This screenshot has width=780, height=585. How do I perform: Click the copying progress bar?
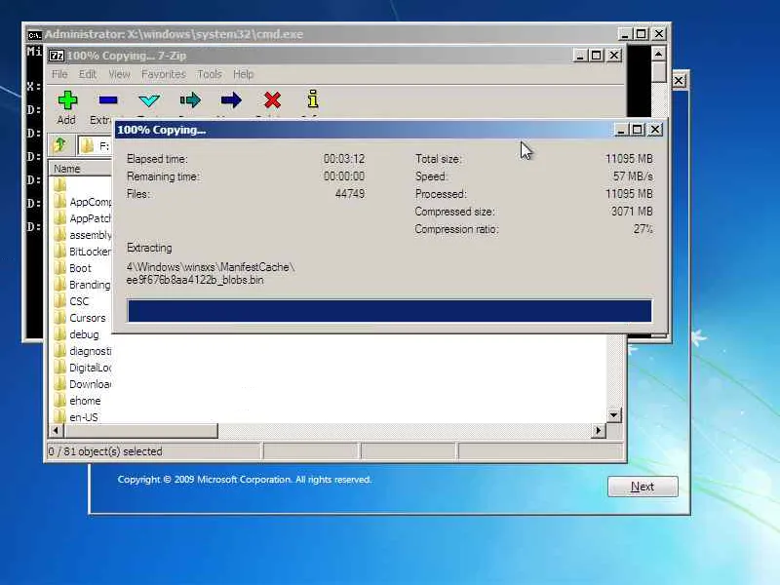pos(389,311)
